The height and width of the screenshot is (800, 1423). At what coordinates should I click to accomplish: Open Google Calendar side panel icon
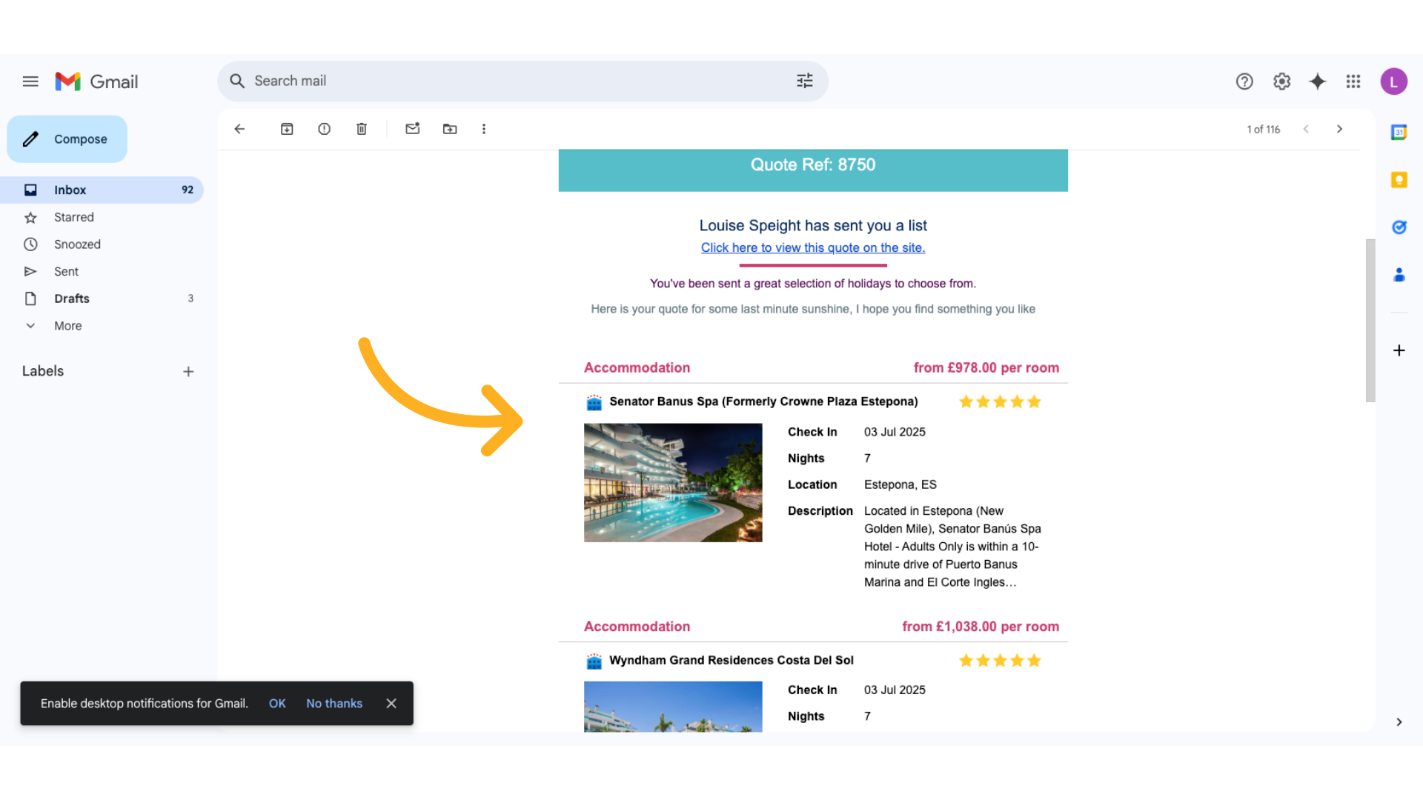pos(1399,133)
